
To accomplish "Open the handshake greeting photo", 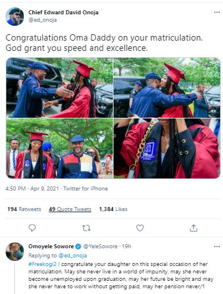I will click(x=59, y=88).
